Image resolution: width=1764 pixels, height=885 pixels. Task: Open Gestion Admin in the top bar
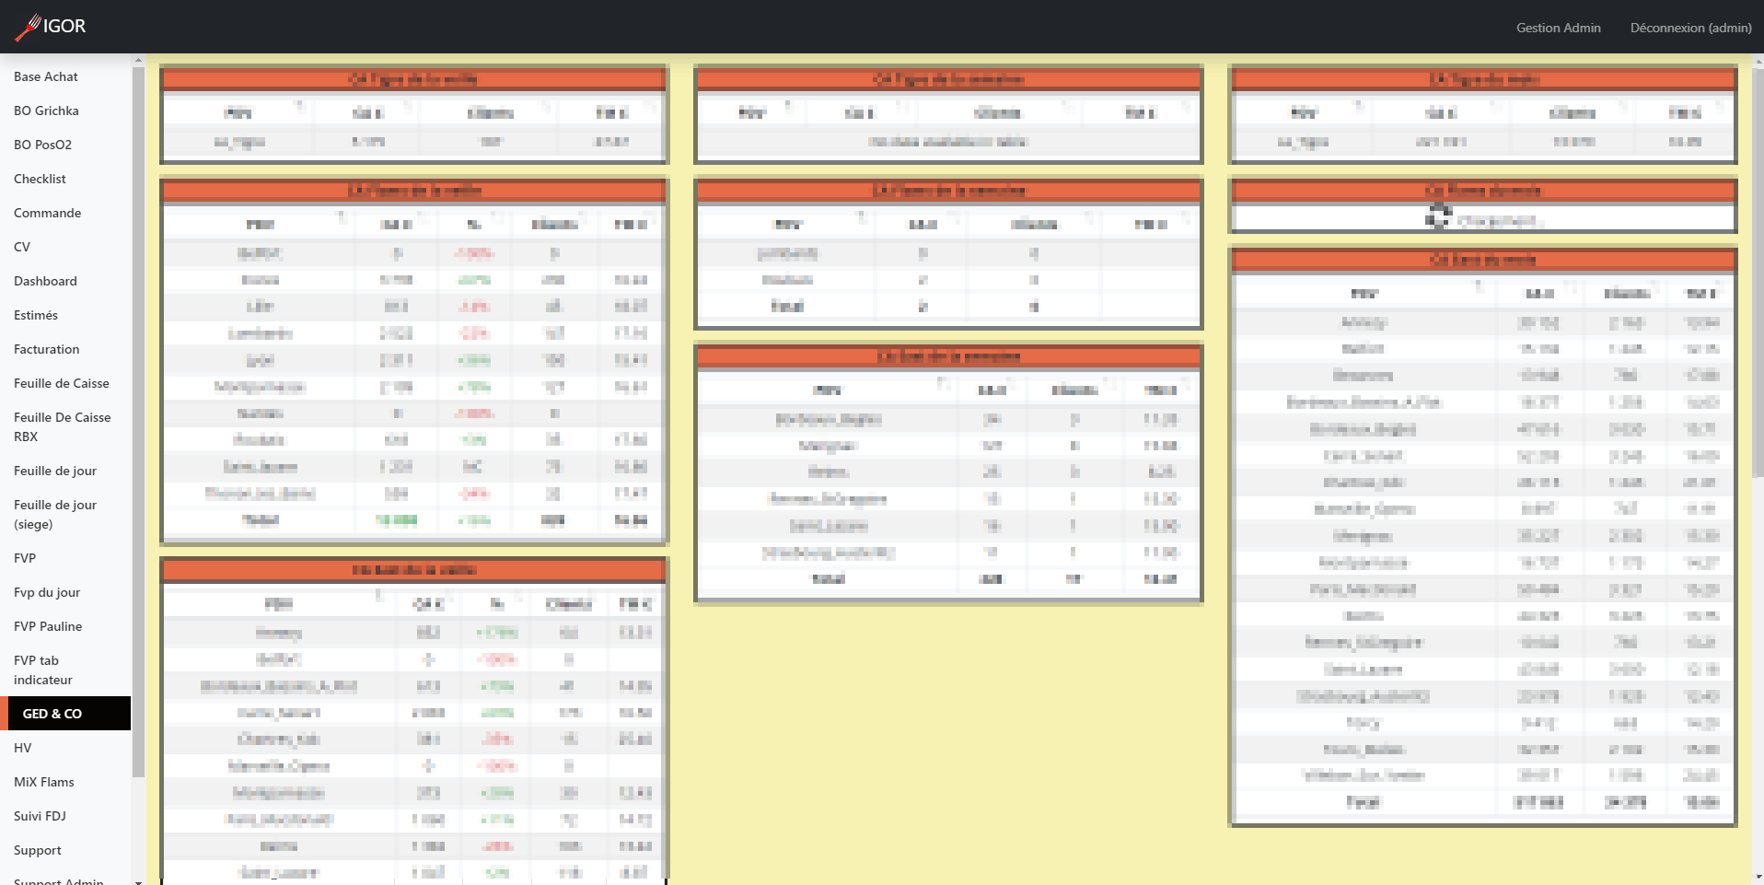(x=1558, y=28)
